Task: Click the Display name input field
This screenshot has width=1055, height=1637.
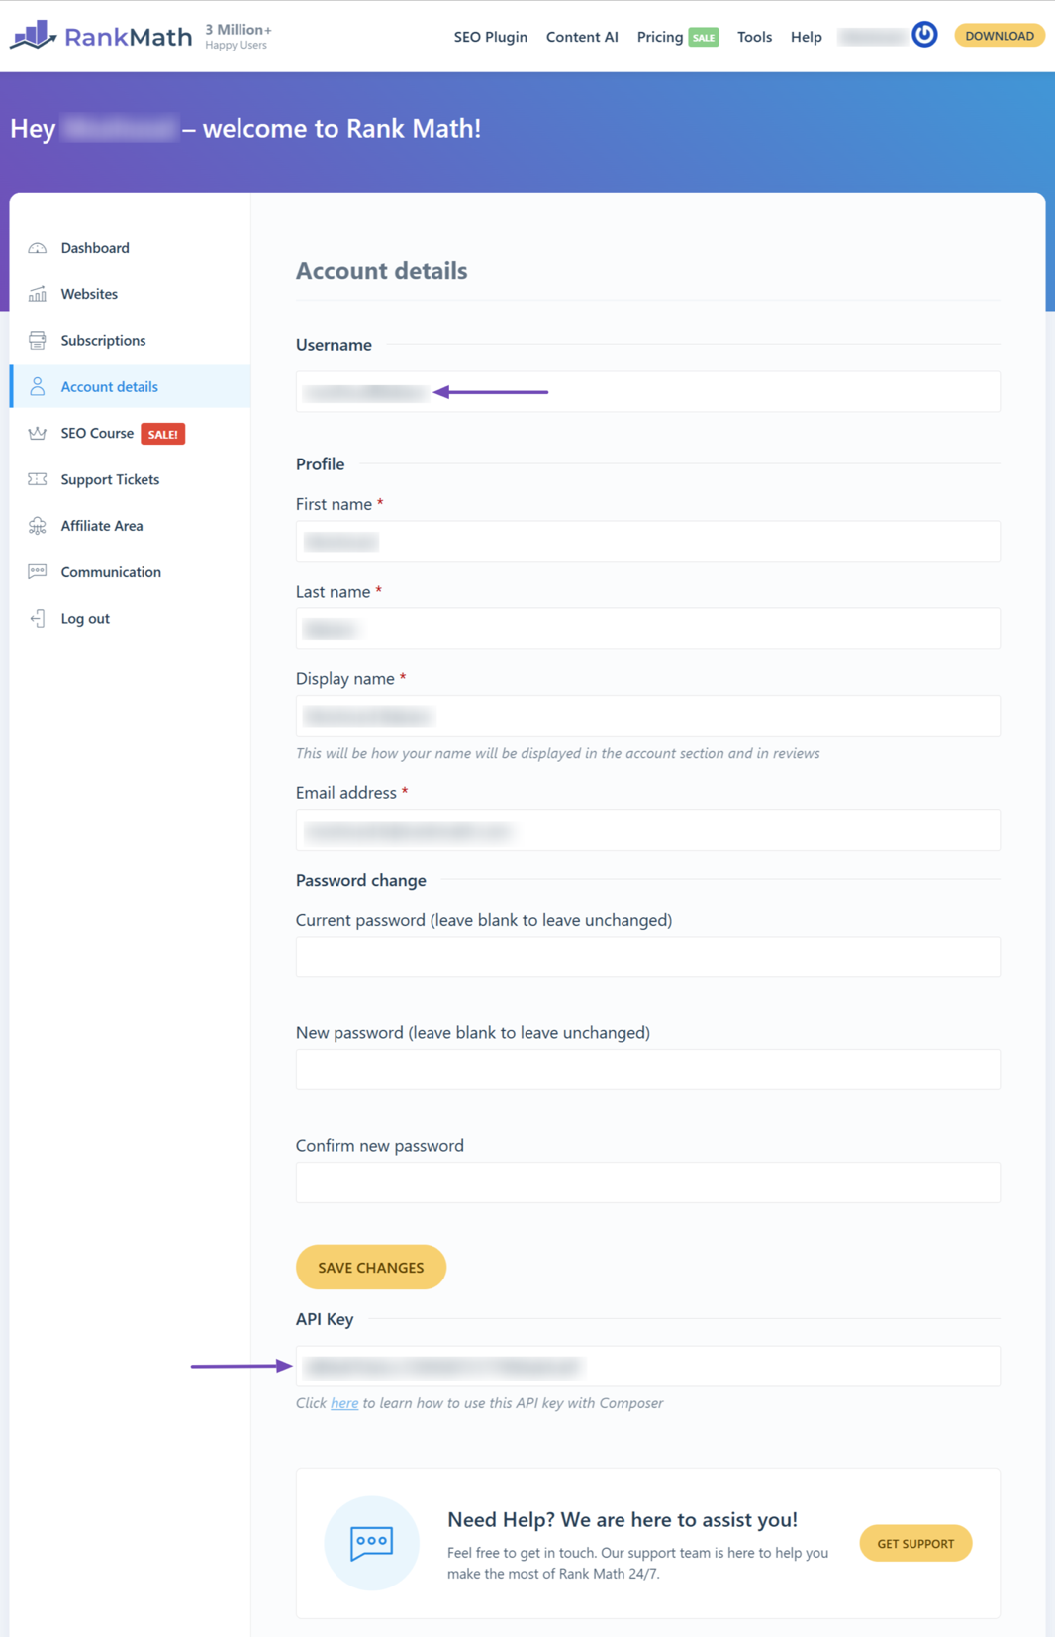Action: (x=648, y=716)
